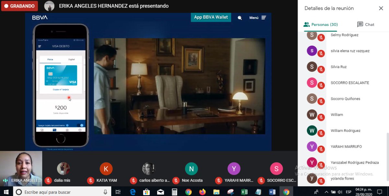Open the Windows Start menu
389x196 pixels.
pyautogui.click(x=6, y=192)
